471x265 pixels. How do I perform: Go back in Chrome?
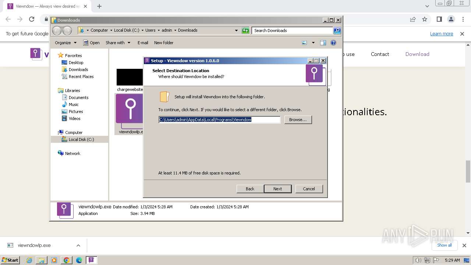(8, 19)
